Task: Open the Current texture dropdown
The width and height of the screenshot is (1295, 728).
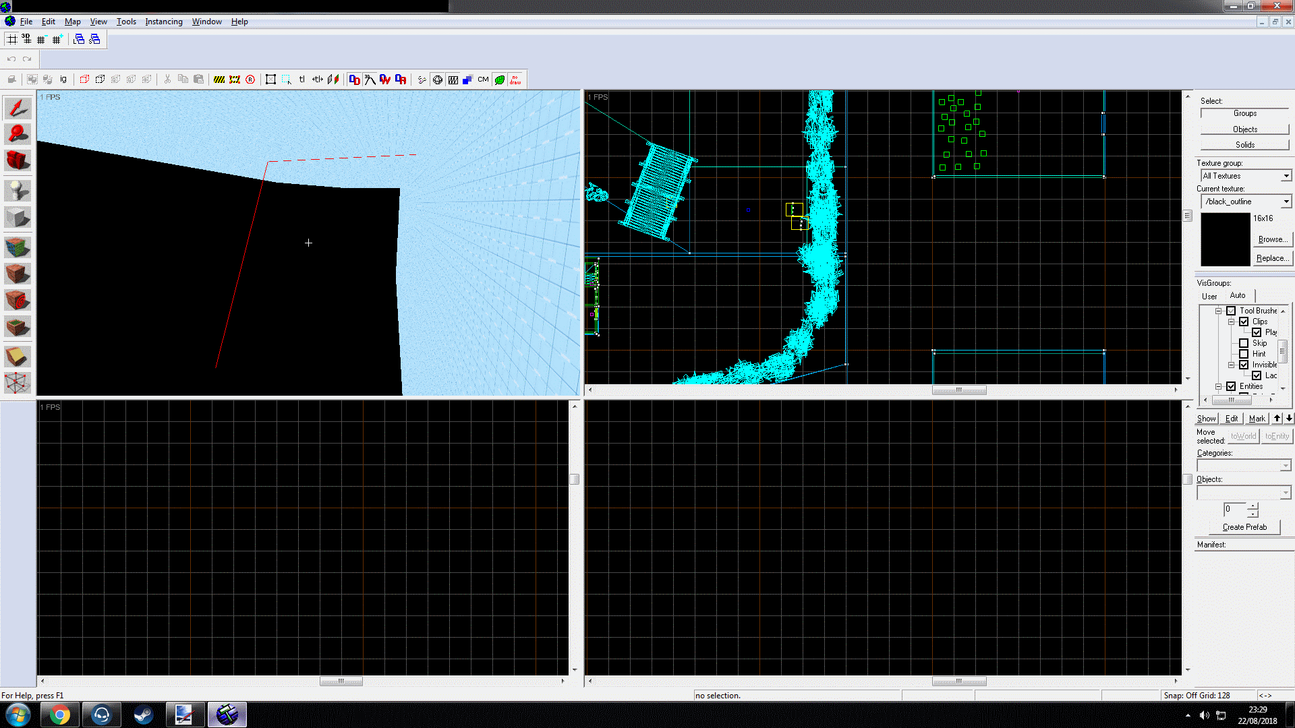Action: (1286, 202)
